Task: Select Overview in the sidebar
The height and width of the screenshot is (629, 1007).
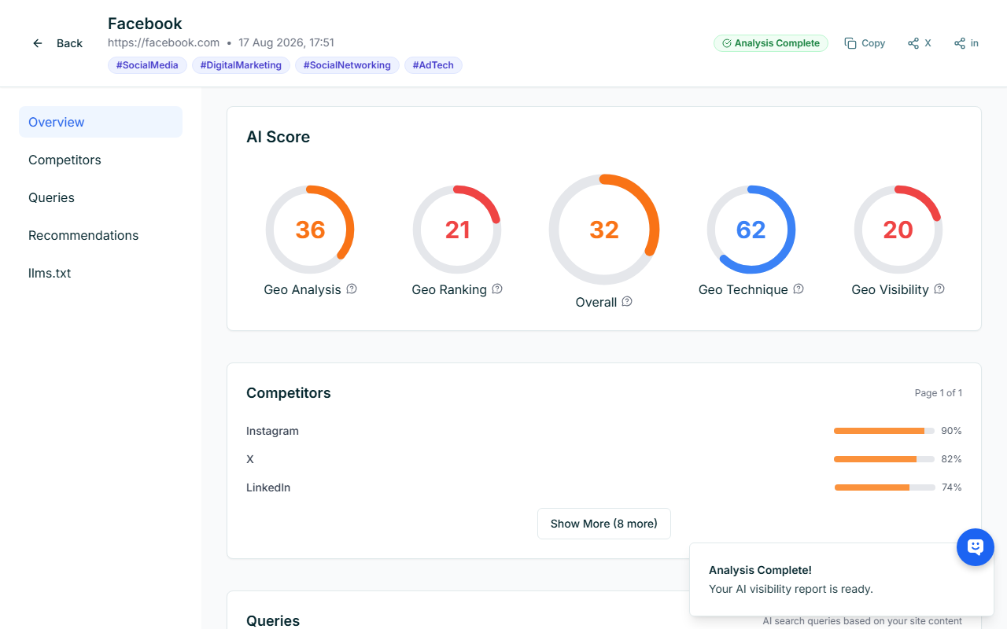Action: [101, 122]
